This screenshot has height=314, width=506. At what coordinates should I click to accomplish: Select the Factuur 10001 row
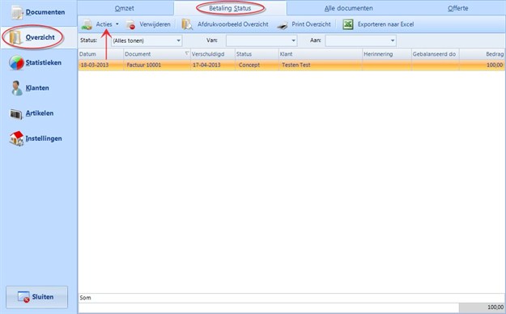tap(291, 66)
